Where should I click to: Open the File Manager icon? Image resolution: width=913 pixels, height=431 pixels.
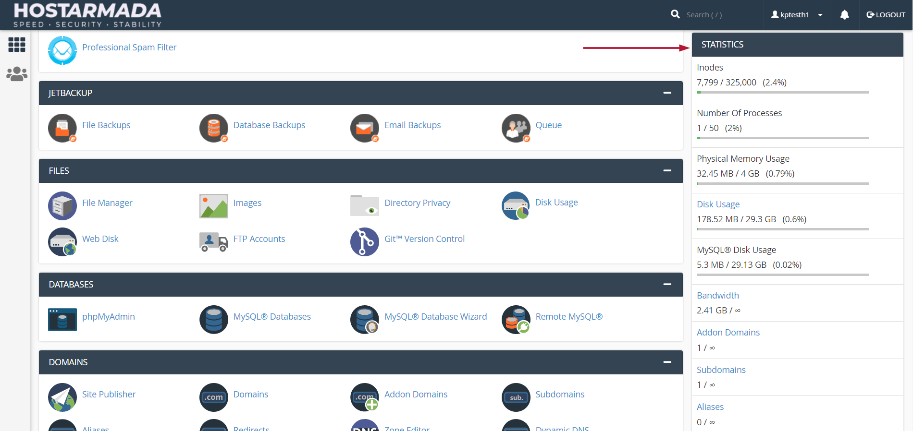click(62, 205)
